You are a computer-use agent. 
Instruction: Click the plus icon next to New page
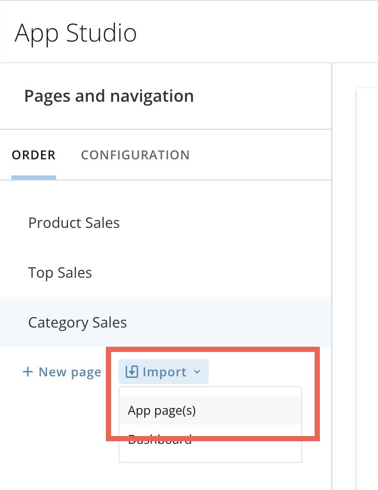[x=28, y=372]
